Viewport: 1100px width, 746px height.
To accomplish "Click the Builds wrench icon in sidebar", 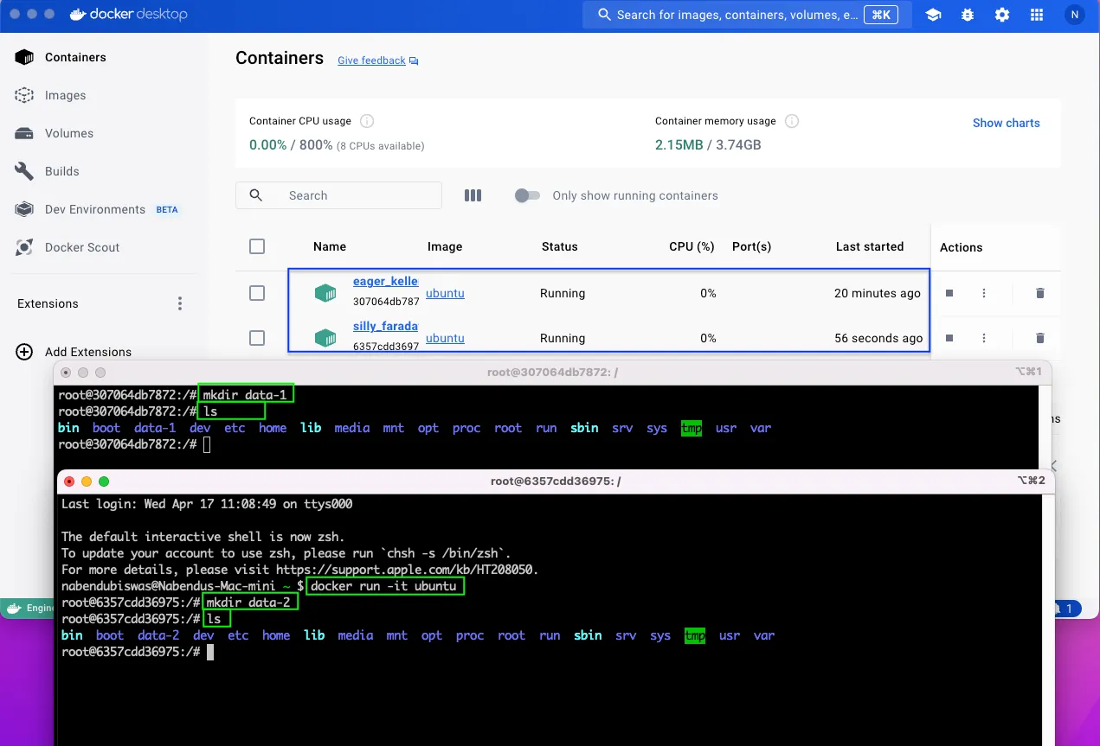I will point(24,171).
